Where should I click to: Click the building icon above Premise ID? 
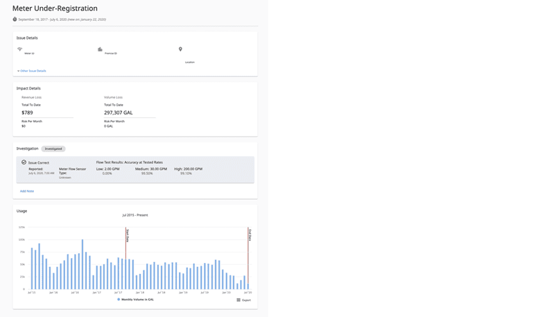[x=100, y=49]
